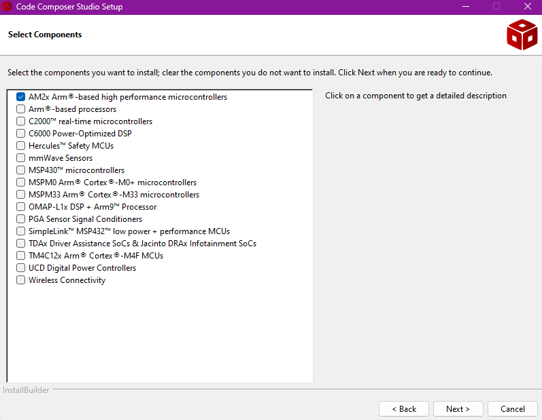Enable the Arm-based processors checkbox
Image resolution: width=542 pixels, height=420 pixels.
[x=20, y=109]
